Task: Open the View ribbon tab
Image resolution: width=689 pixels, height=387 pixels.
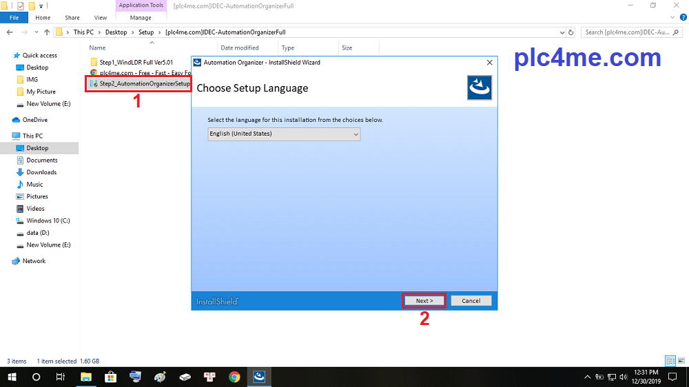Action: coord(100,18)
